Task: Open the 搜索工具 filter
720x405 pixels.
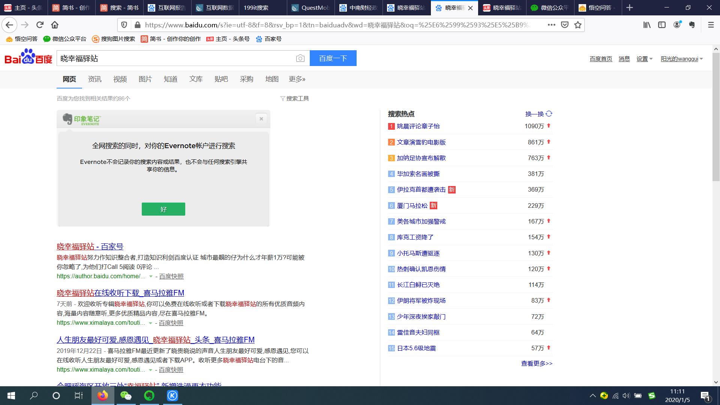Action: pyautogui.click(x=295, y=98)
